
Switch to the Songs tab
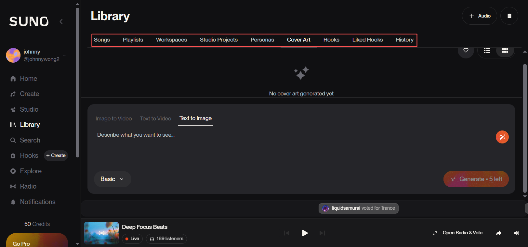click(102, 40)
